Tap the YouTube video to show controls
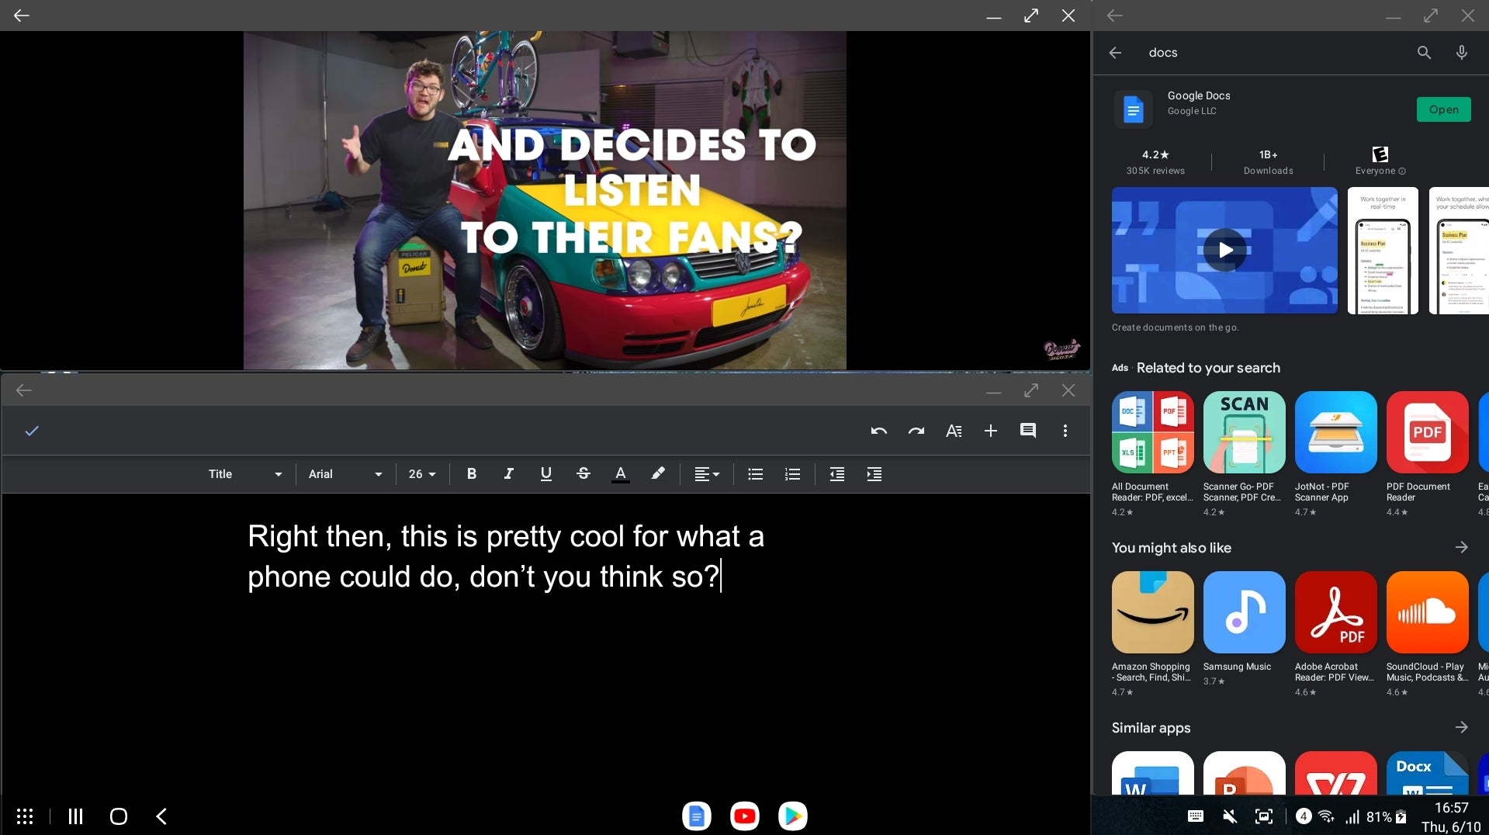Screen dimensions: 1489x835 (x=545, y=200)
